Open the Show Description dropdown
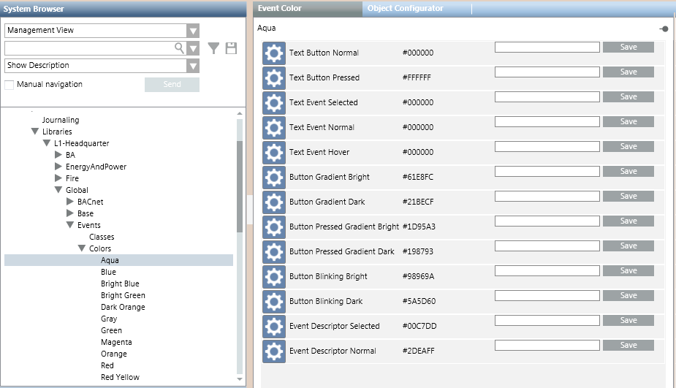The height and width of the screenshot is (388, 676). pyautogui.click(x=193, y=66)
